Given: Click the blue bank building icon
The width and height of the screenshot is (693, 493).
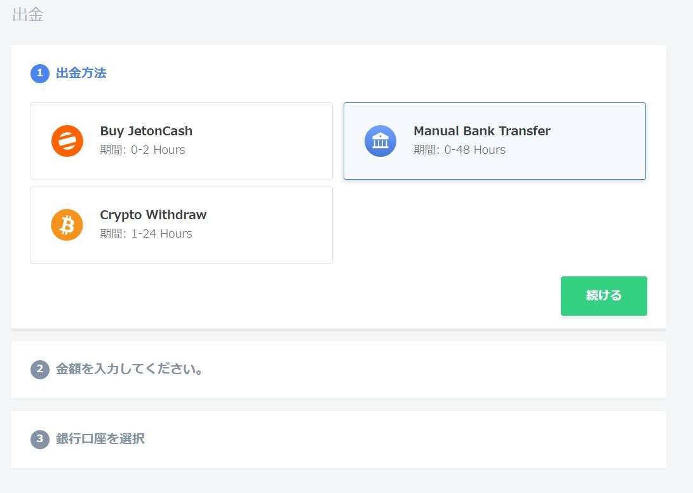Looking at the screenshot, I should [x=380, y=141].
